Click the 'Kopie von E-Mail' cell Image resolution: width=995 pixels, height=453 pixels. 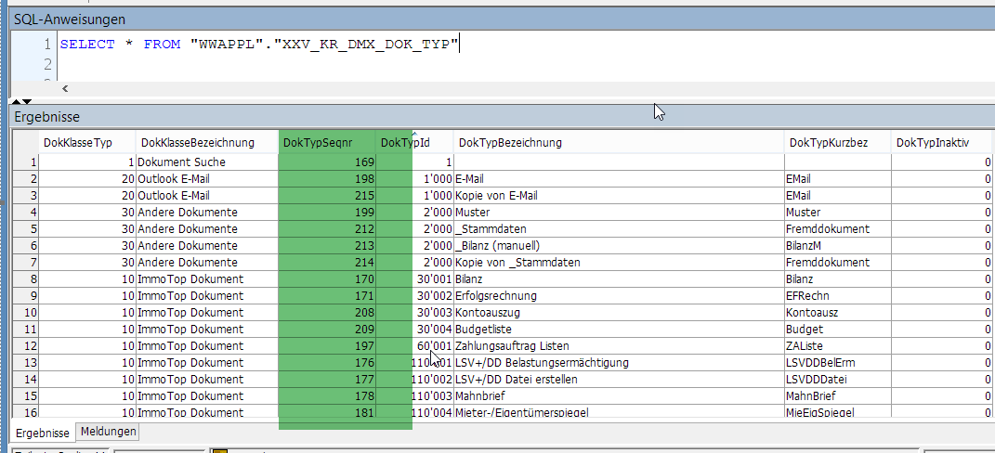tap(619, 196)
